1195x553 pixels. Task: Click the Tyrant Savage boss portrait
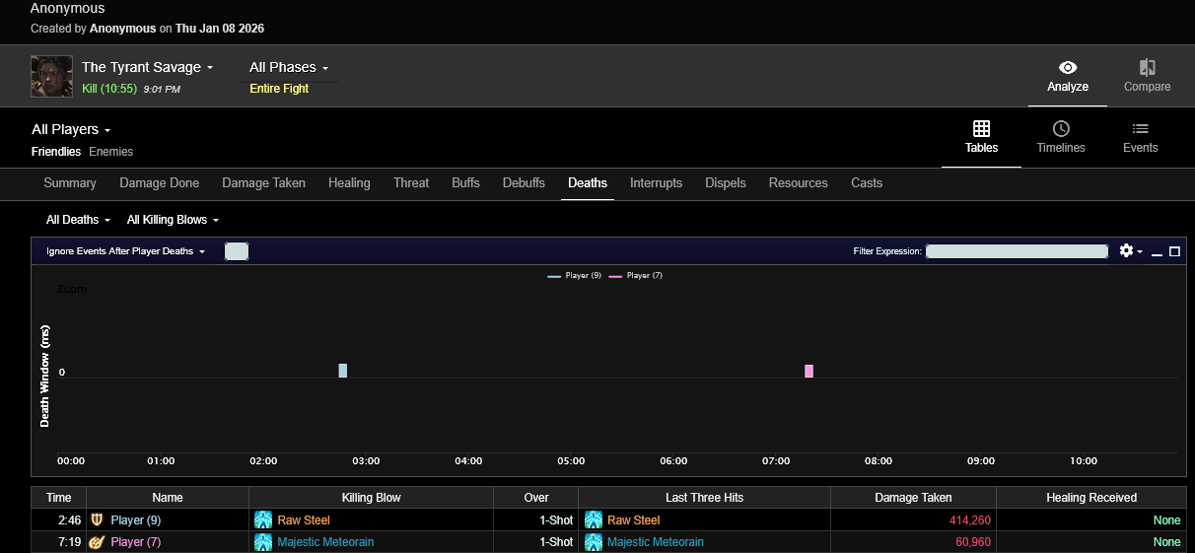tap(51, 76)
